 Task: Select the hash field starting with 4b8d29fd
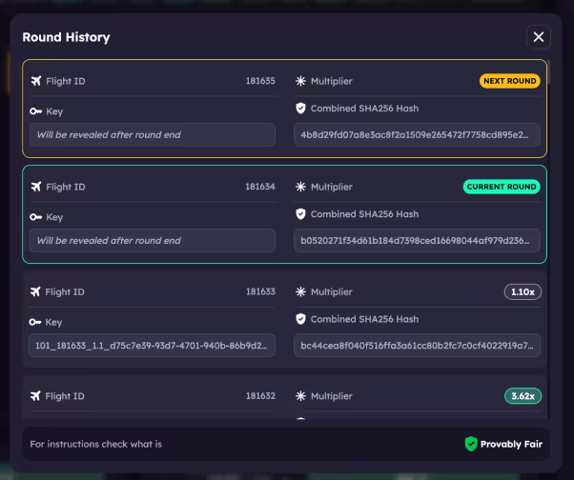(417, 135)
